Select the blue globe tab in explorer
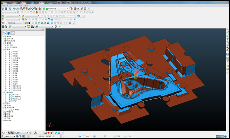Viewport: 230px width, 139px height. [x=9, y=33]
